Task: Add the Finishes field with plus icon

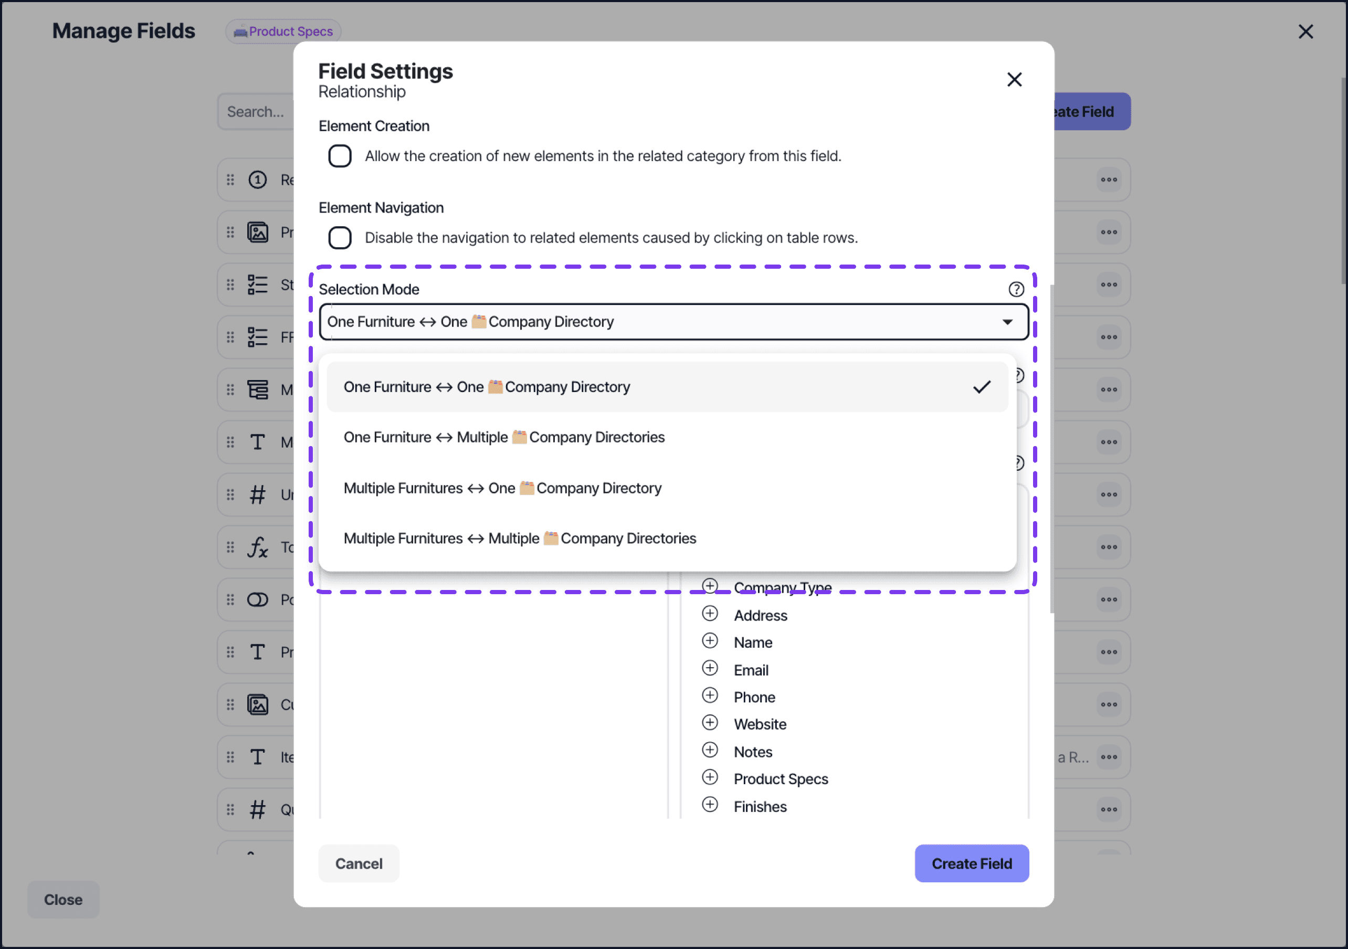Action: [710, 805]
